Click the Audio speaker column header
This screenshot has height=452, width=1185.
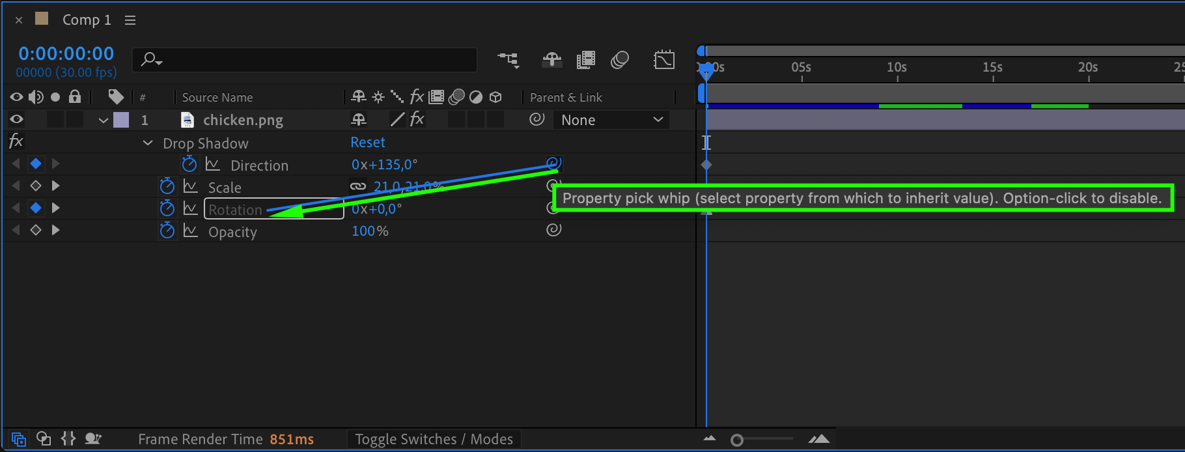(36, 97)
